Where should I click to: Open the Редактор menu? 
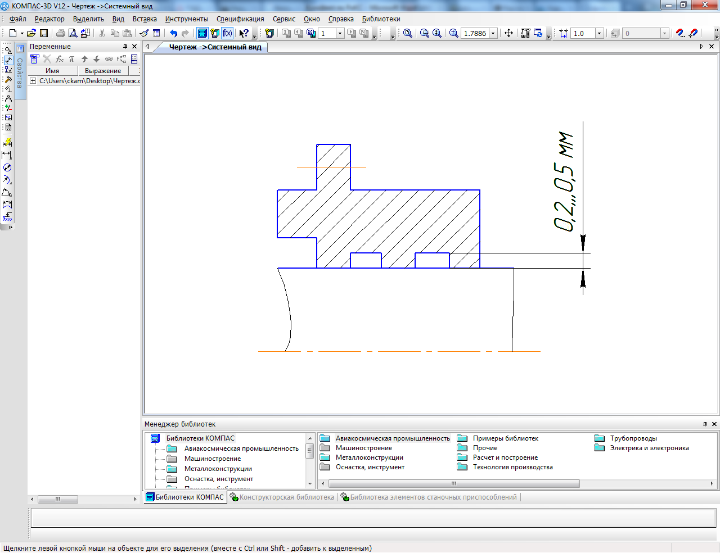coord(49,19)
